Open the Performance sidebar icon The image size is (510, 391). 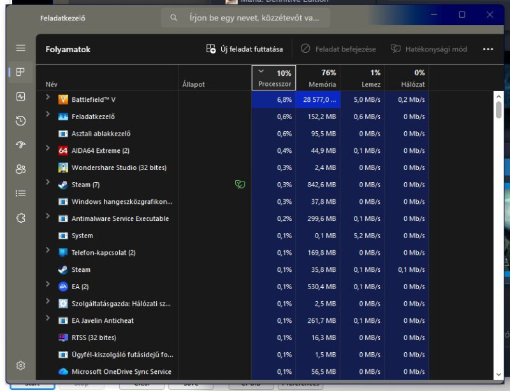[x=20, y=97]
